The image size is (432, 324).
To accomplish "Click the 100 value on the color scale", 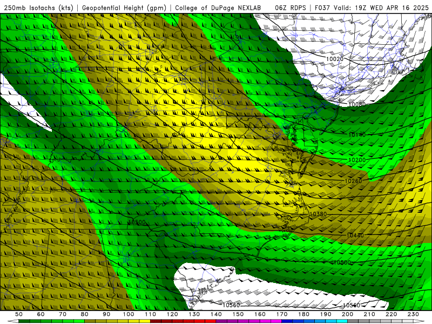I will tap(129, 314).
